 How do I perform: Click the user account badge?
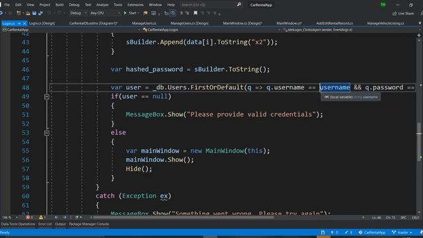pyautogui.click(x=383, y=5)
